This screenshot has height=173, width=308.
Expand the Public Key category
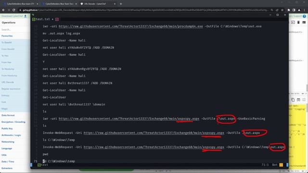15,128
